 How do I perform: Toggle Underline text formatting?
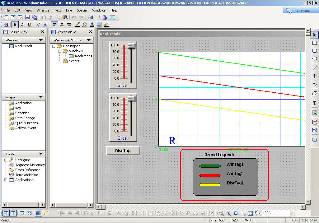[29, 25]
